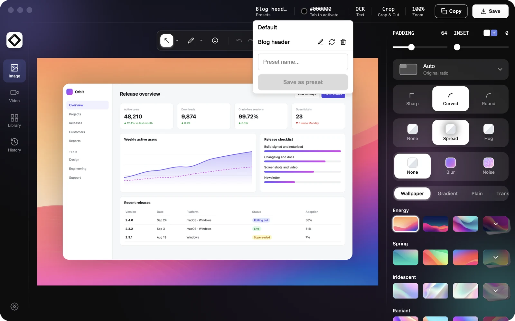Select third Energy magenta-teal wallpaper

[465, 224]
